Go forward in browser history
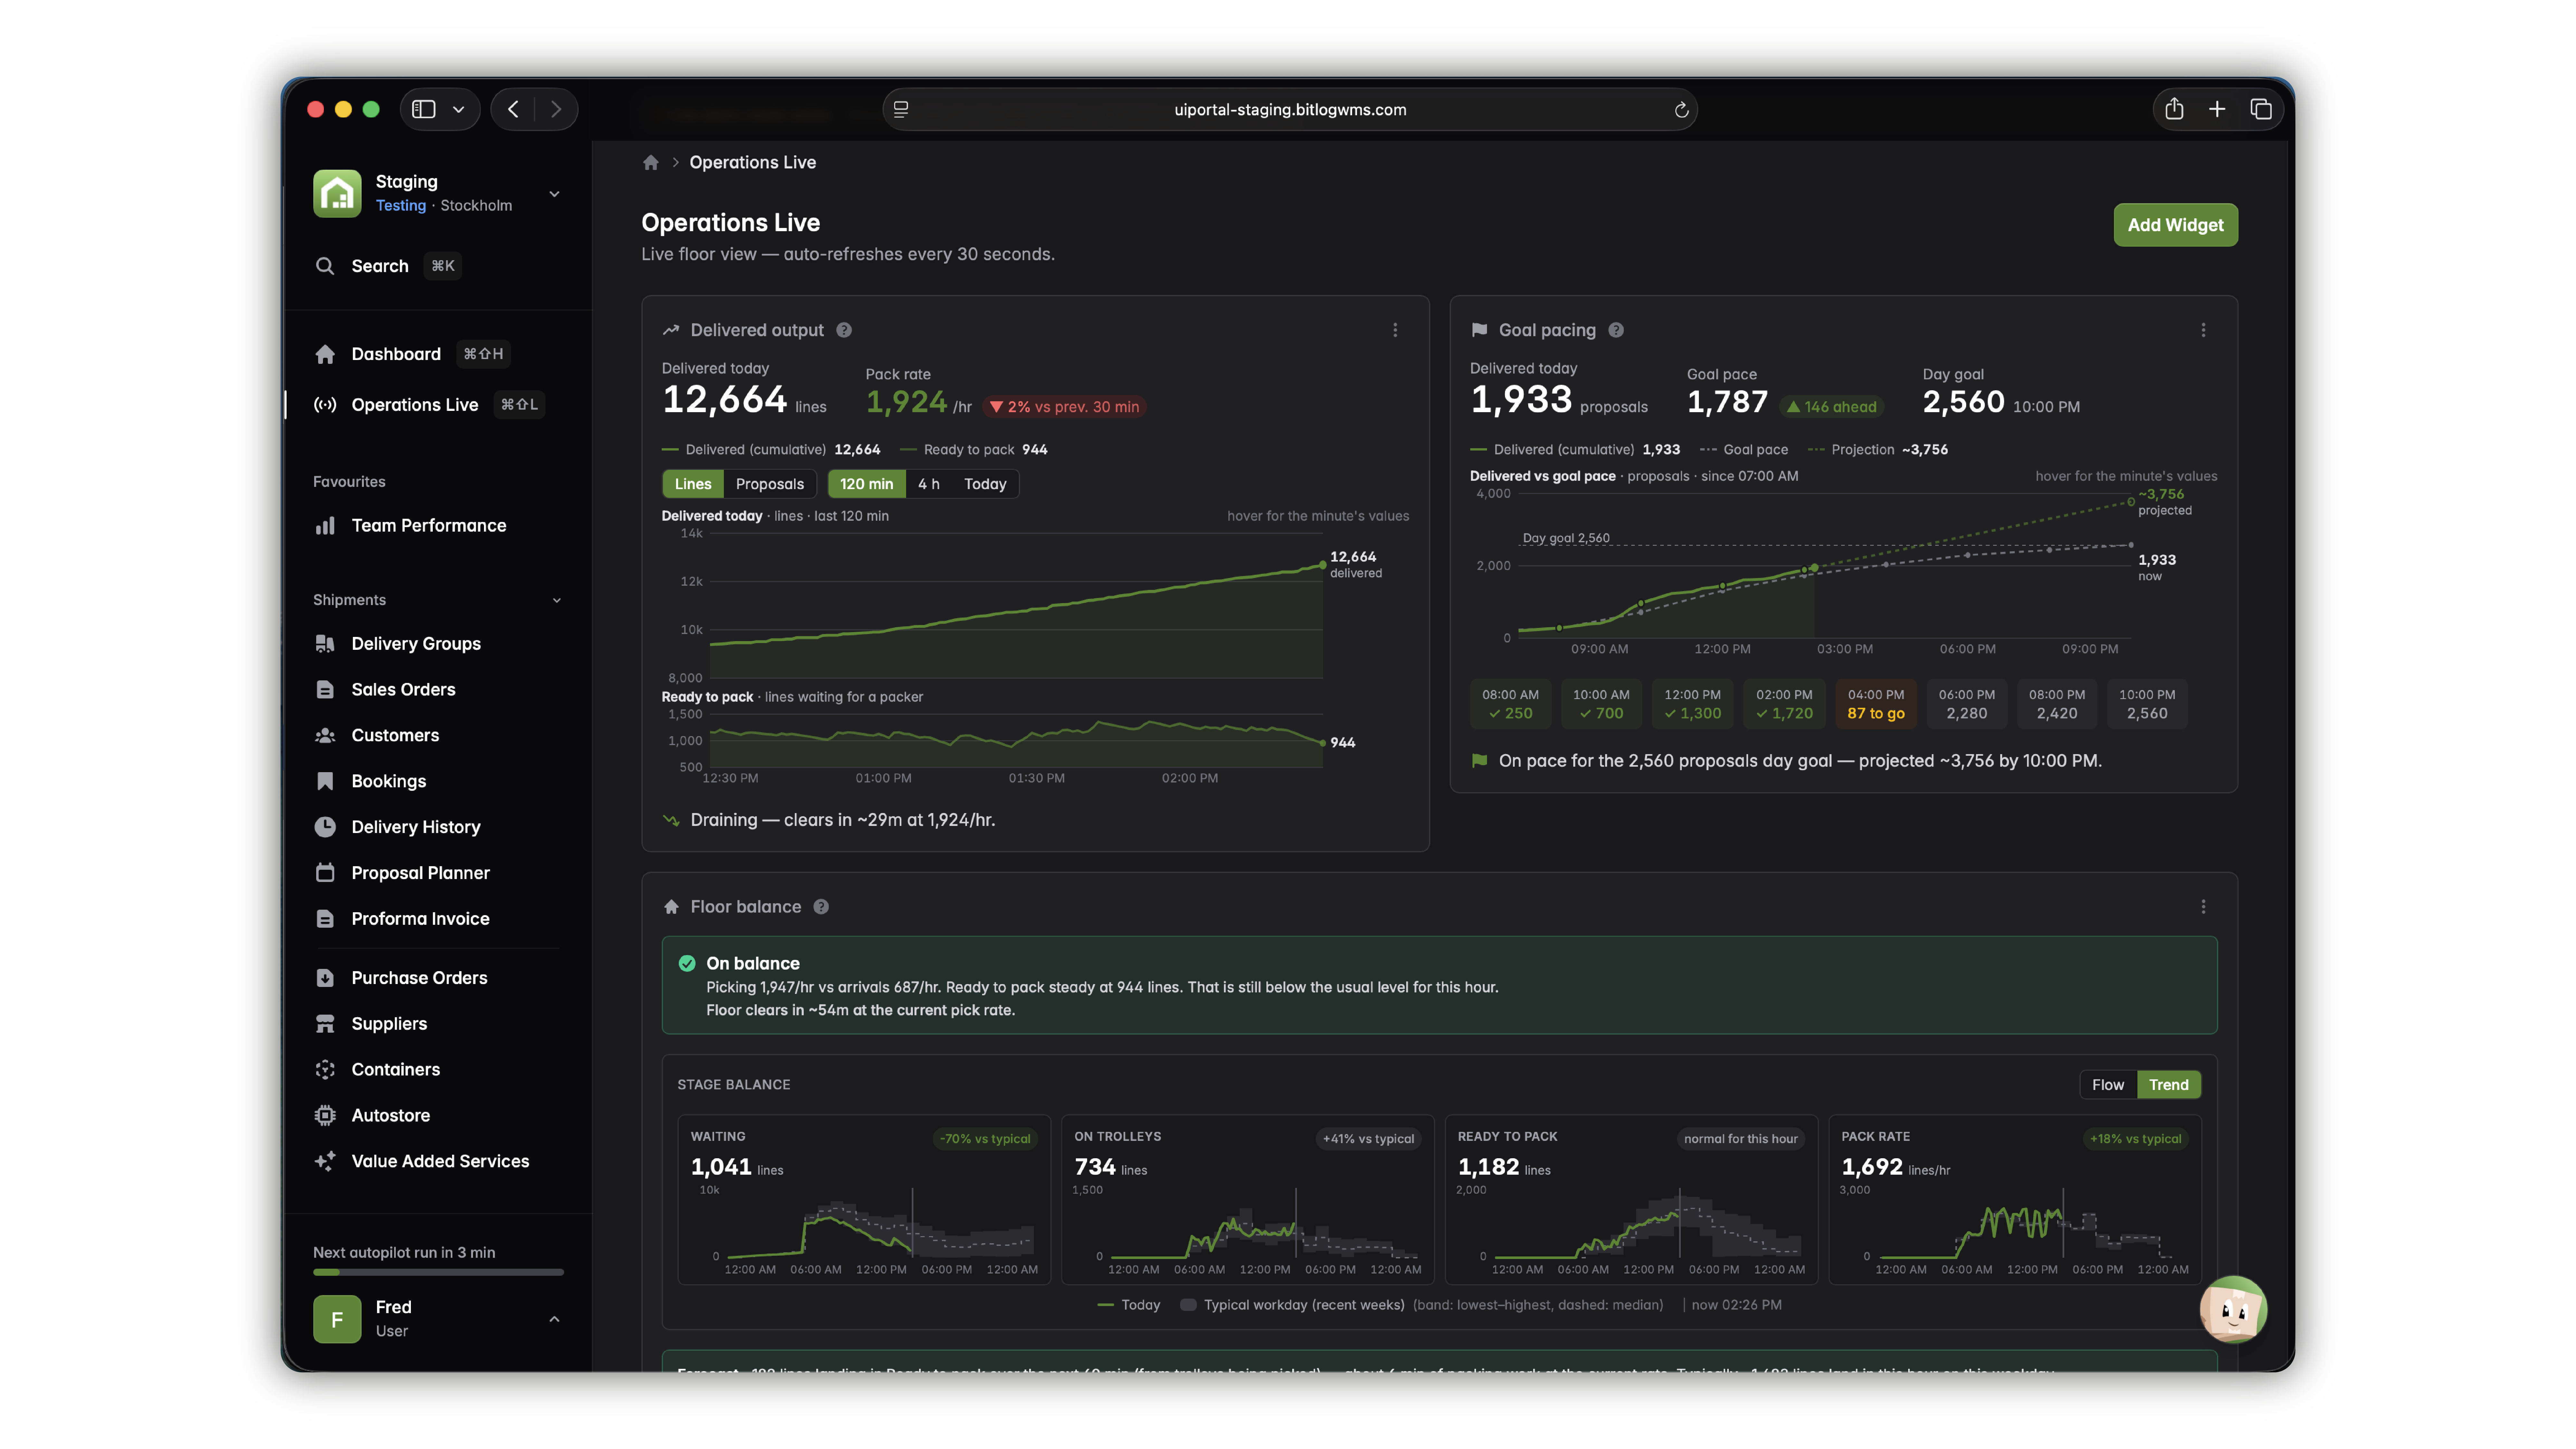This screenshot has width=2576, height=1449. pyautogui.click(x=556, y=109)
